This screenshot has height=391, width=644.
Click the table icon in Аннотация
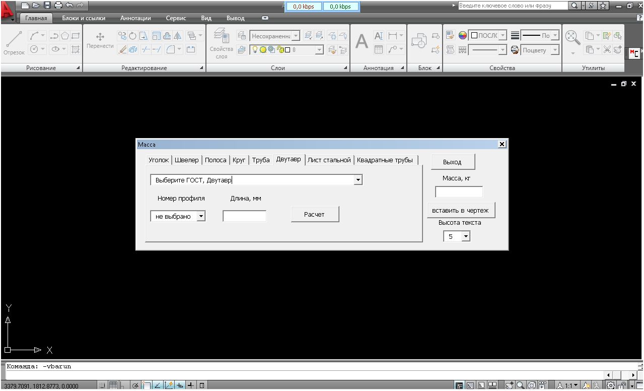[x=379, y=49]
